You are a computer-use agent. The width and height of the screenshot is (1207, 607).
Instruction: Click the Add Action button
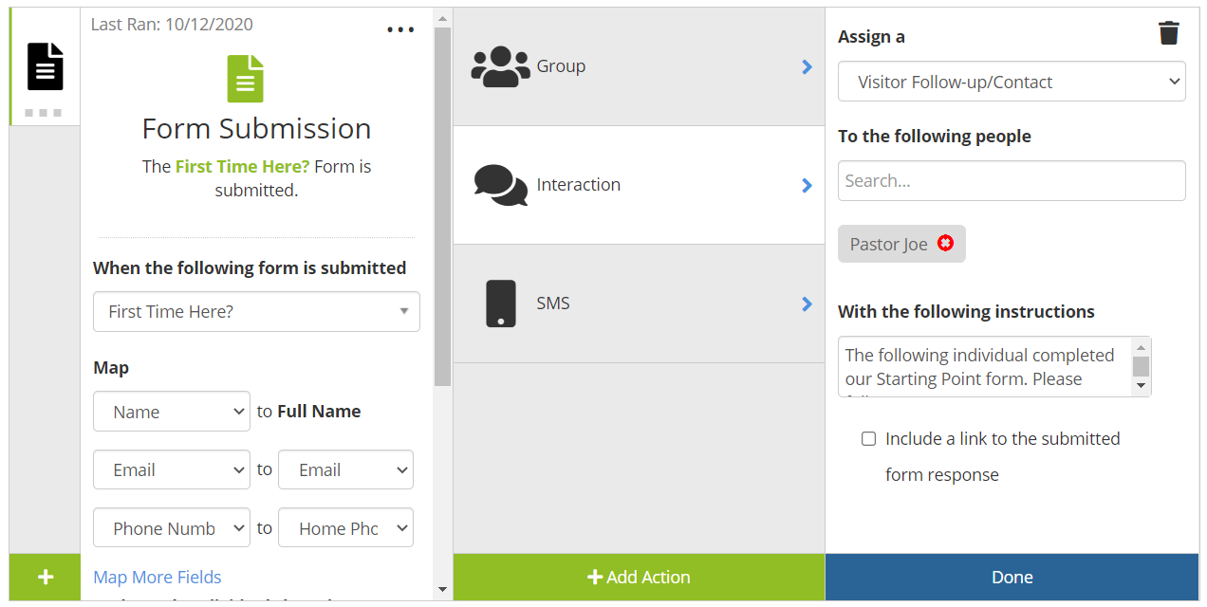(639, 577)
